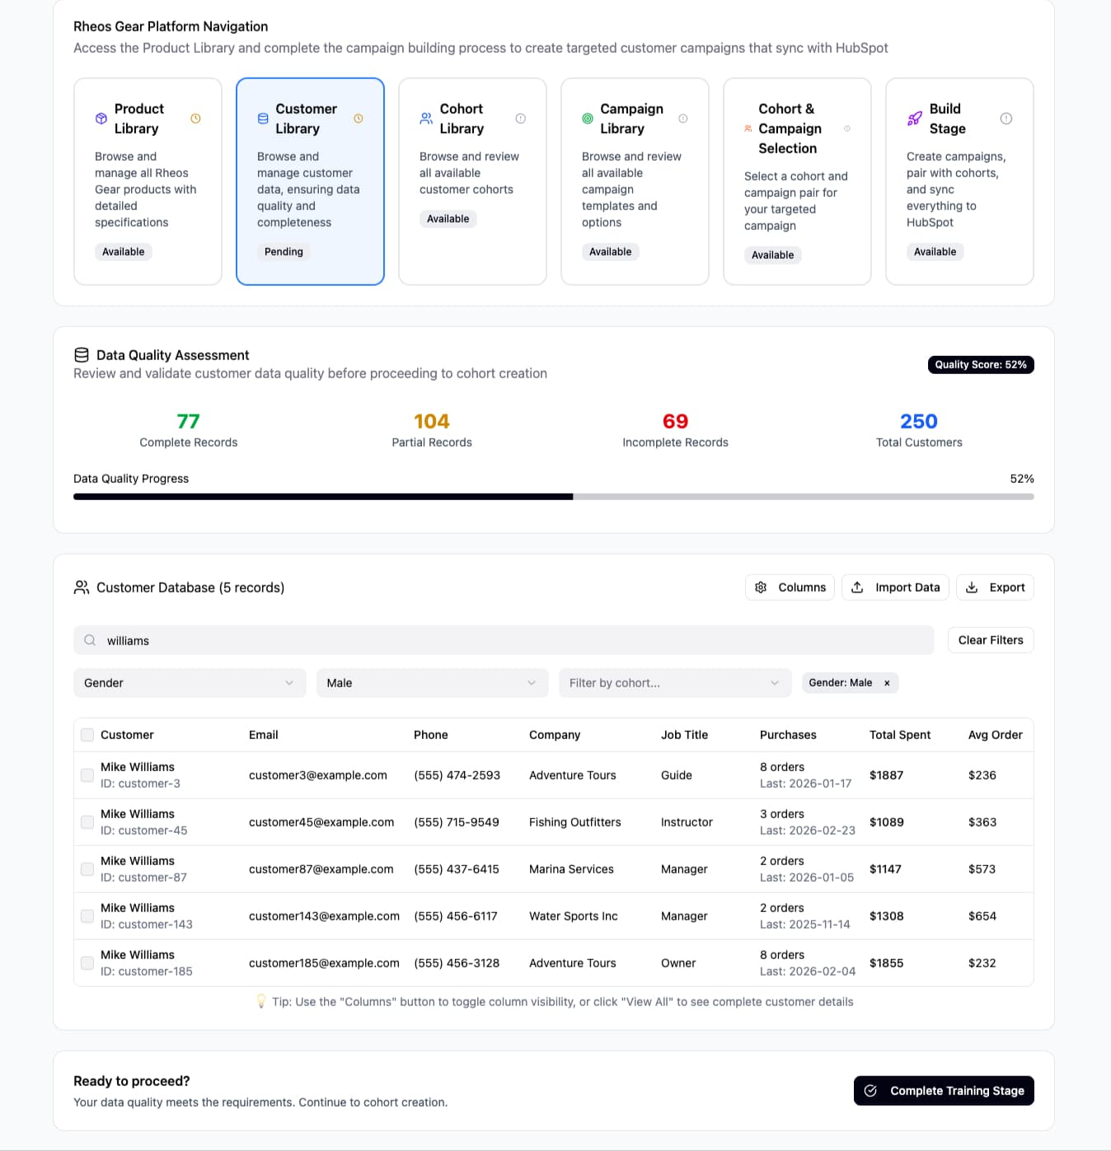The height and width of the screenshot is (1151, 1111).
Task: Click the Product Library box icon
Action: (x=100, y=118)
